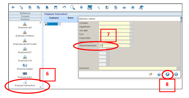
Task: Cancel selection criteria with the X button
Action: 176,74
